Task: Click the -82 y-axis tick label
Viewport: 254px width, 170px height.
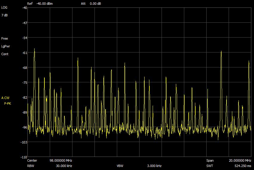Action: (x=25, y=98)
